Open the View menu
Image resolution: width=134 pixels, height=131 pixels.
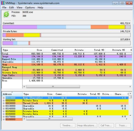(19, 7)
